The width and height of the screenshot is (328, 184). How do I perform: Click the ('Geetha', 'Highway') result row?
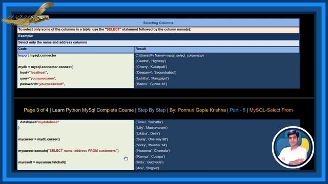(x=151, y=61)
